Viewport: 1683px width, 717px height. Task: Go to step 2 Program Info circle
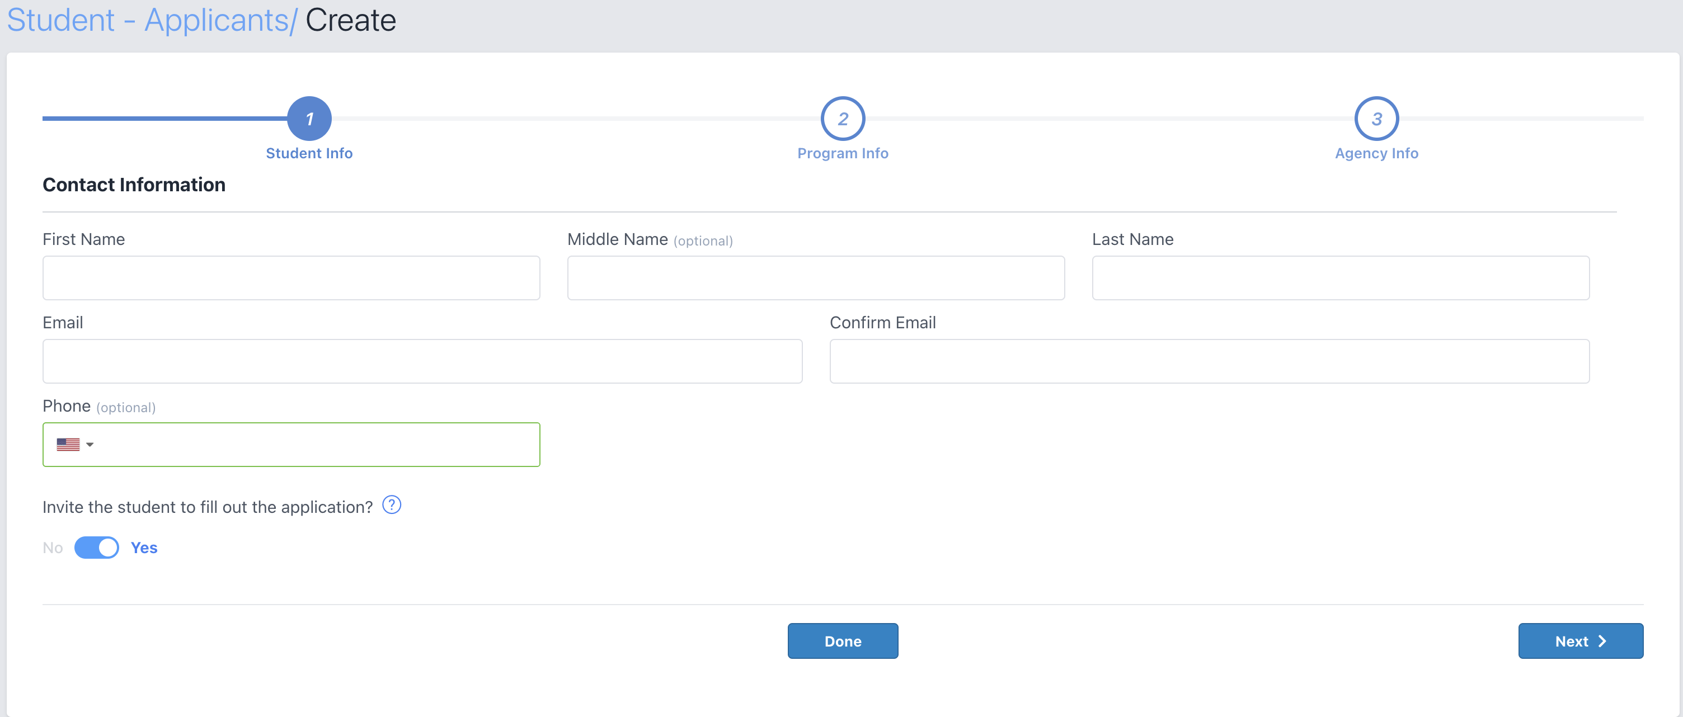pyautogui.click(x=843, y=119)
